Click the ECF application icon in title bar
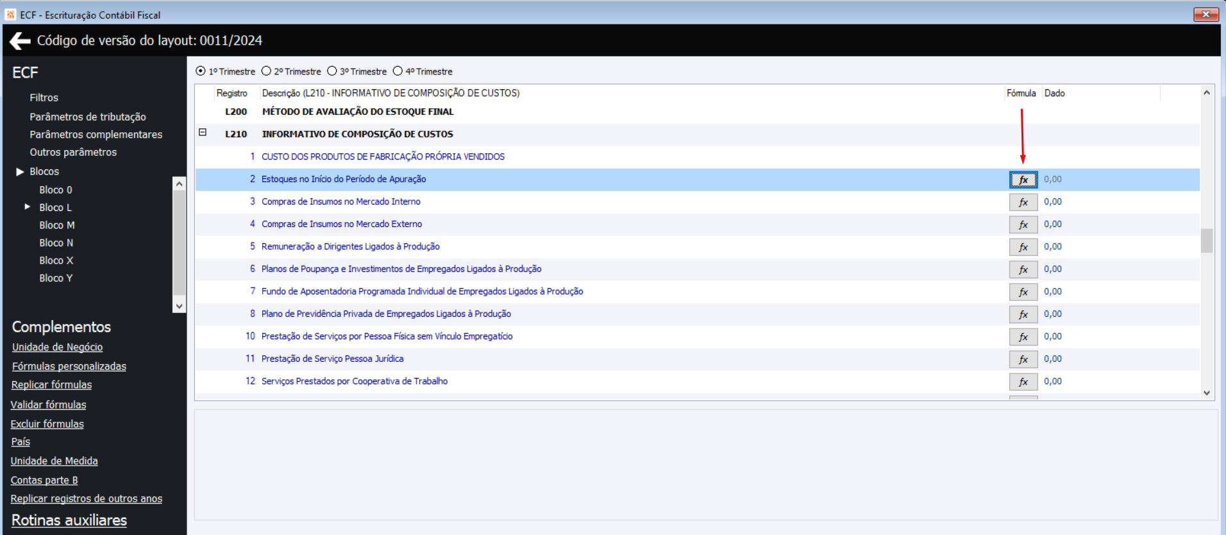Viewport: 1226px width, 535px height. tap(10, 14)
